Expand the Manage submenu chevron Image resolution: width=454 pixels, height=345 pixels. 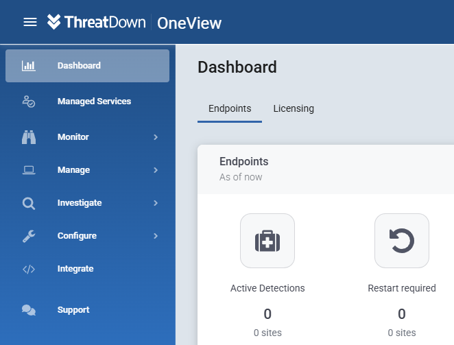click(x=156, y=170)
